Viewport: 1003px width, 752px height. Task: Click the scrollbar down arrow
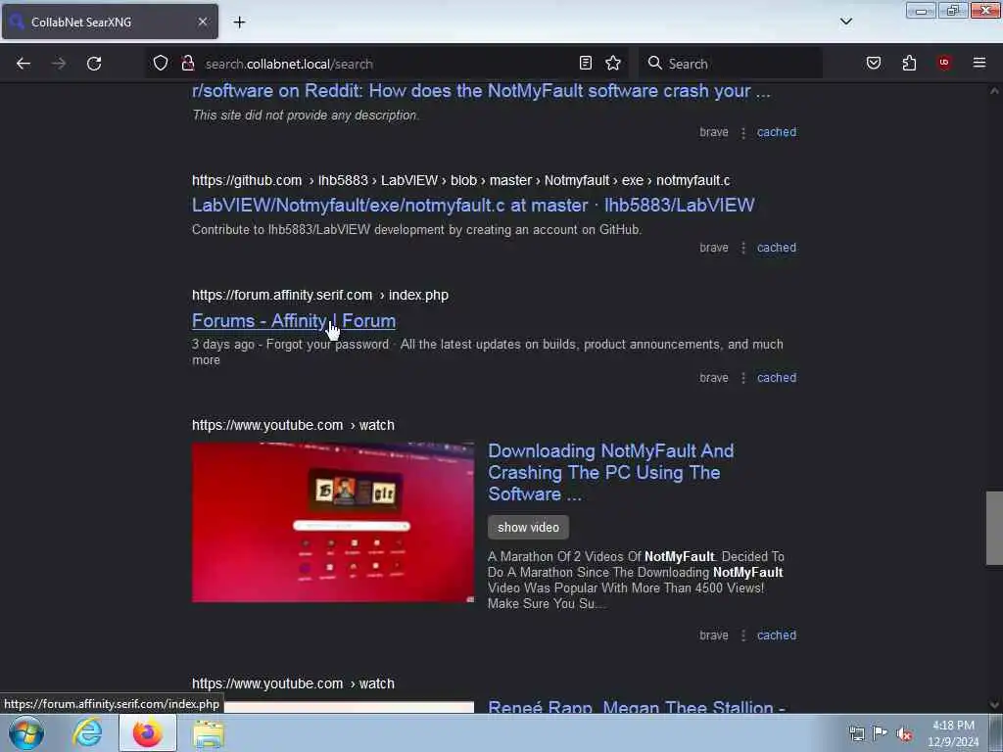994,705
